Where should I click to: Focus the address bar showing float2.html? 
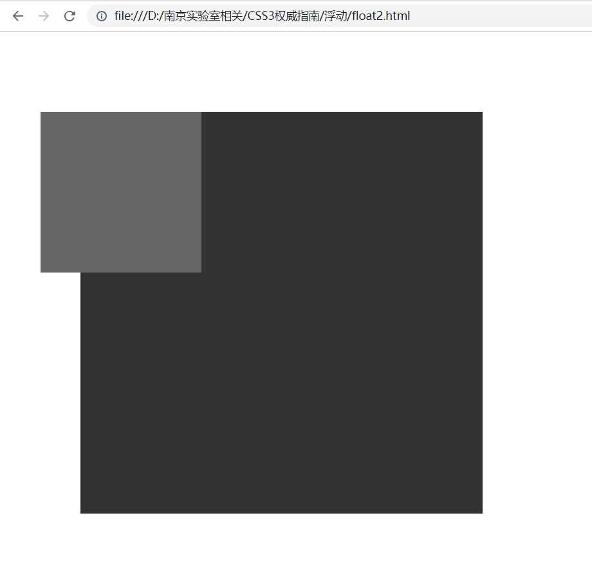(340, 16)
